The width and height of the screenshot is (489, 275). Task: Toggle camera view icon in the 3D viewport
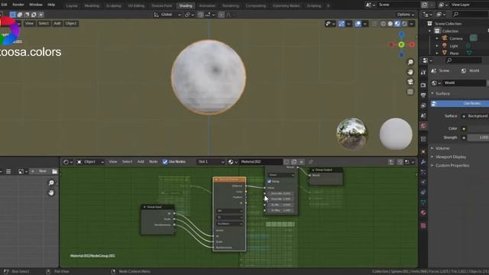point(410,82)
